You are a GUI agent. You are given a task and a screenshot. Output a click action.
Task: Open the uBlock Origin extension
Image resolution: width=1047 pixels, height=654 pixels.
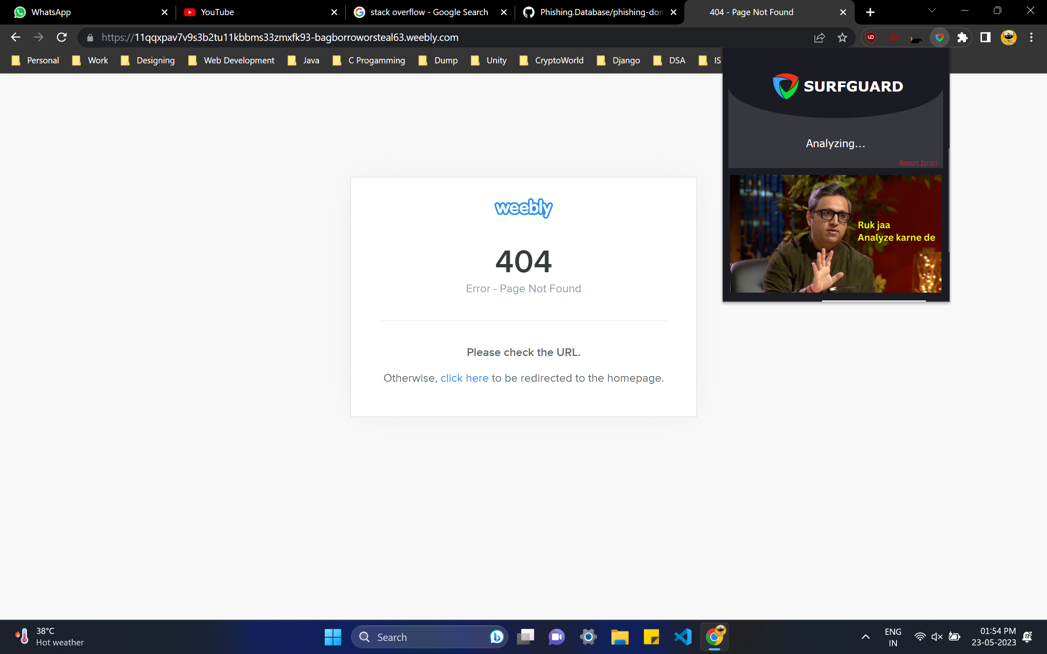pos(871,37)
